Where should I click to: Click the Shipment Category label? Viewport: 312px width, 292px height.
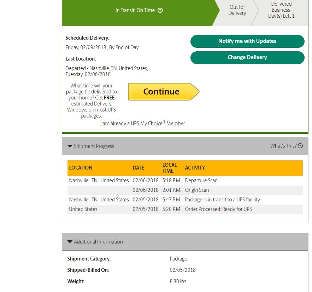point(89,259)
